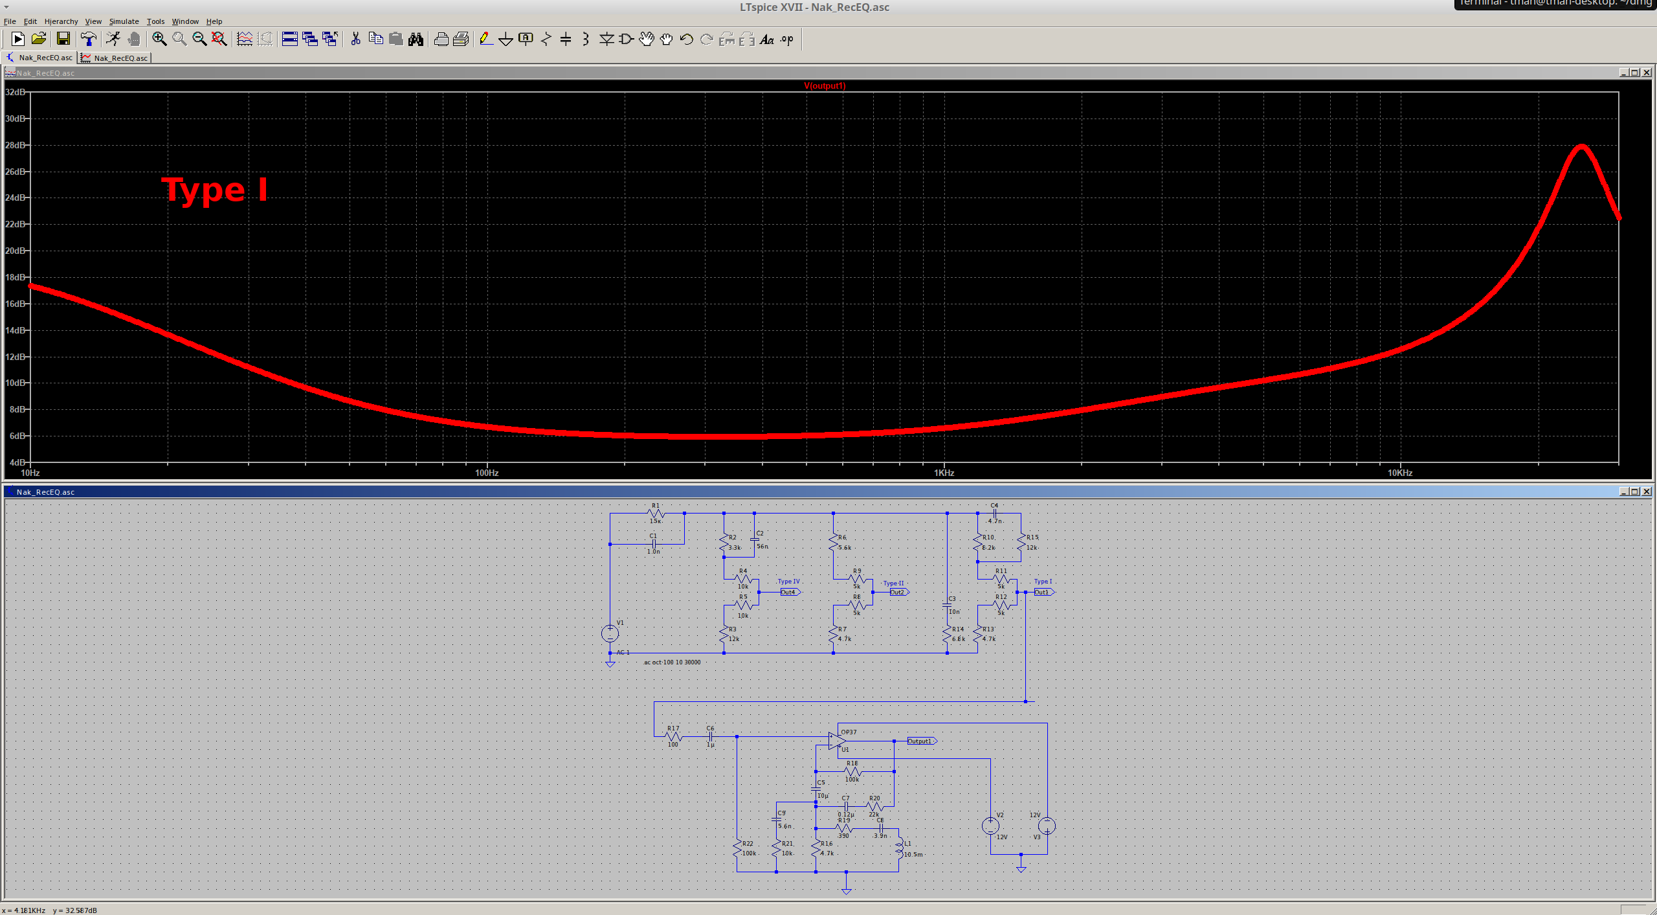The height and width of the screenshot is (915, 1657).
Task: Place a Ground symbol
Action: pos(506,40)
